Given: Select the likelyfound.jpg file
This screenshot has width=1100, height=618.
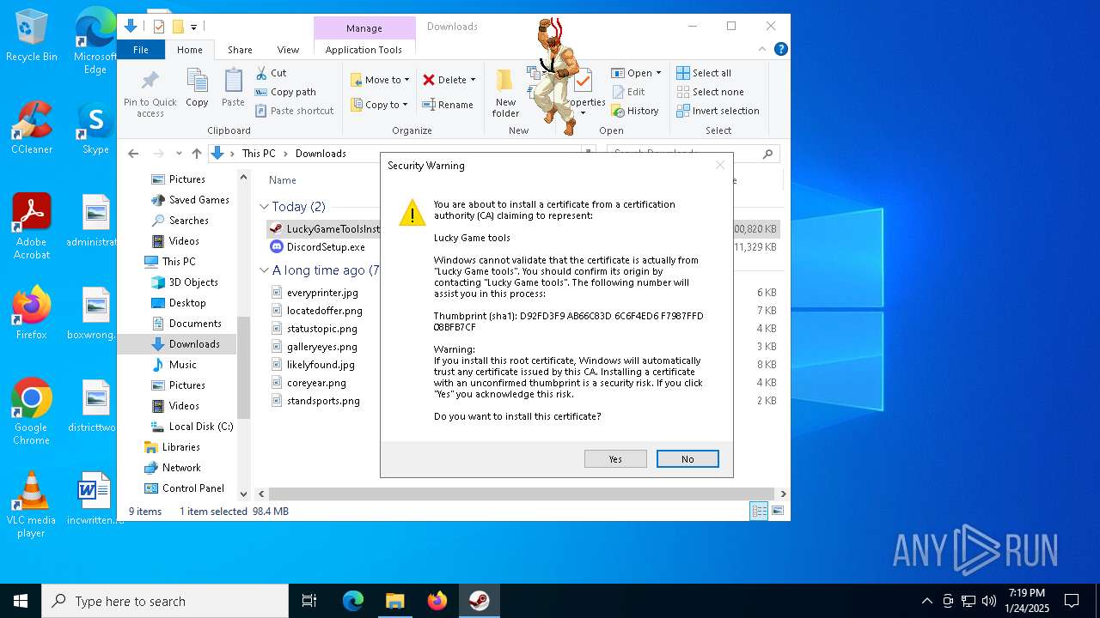Looking at the screenshot, I should (x=321, y=365).
